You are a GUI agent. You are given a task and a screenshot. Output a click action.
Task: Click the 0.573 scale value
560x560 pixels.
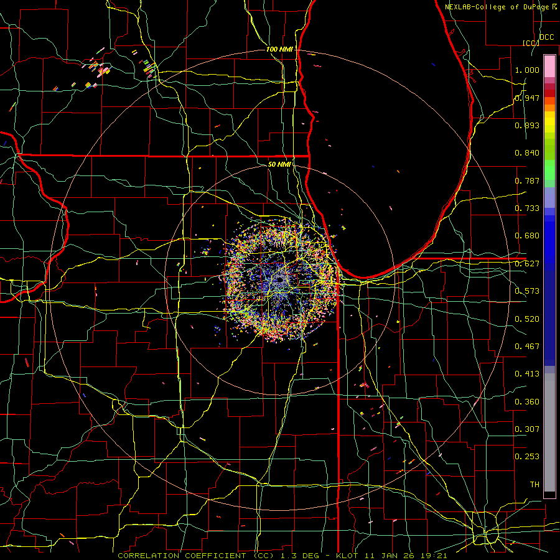[527, 291]
